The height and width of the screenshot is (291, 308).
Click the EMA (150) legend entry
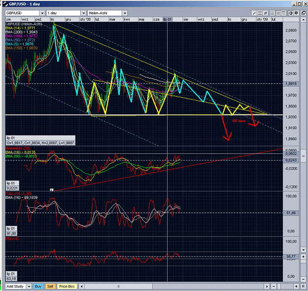[x=21, y=48]
